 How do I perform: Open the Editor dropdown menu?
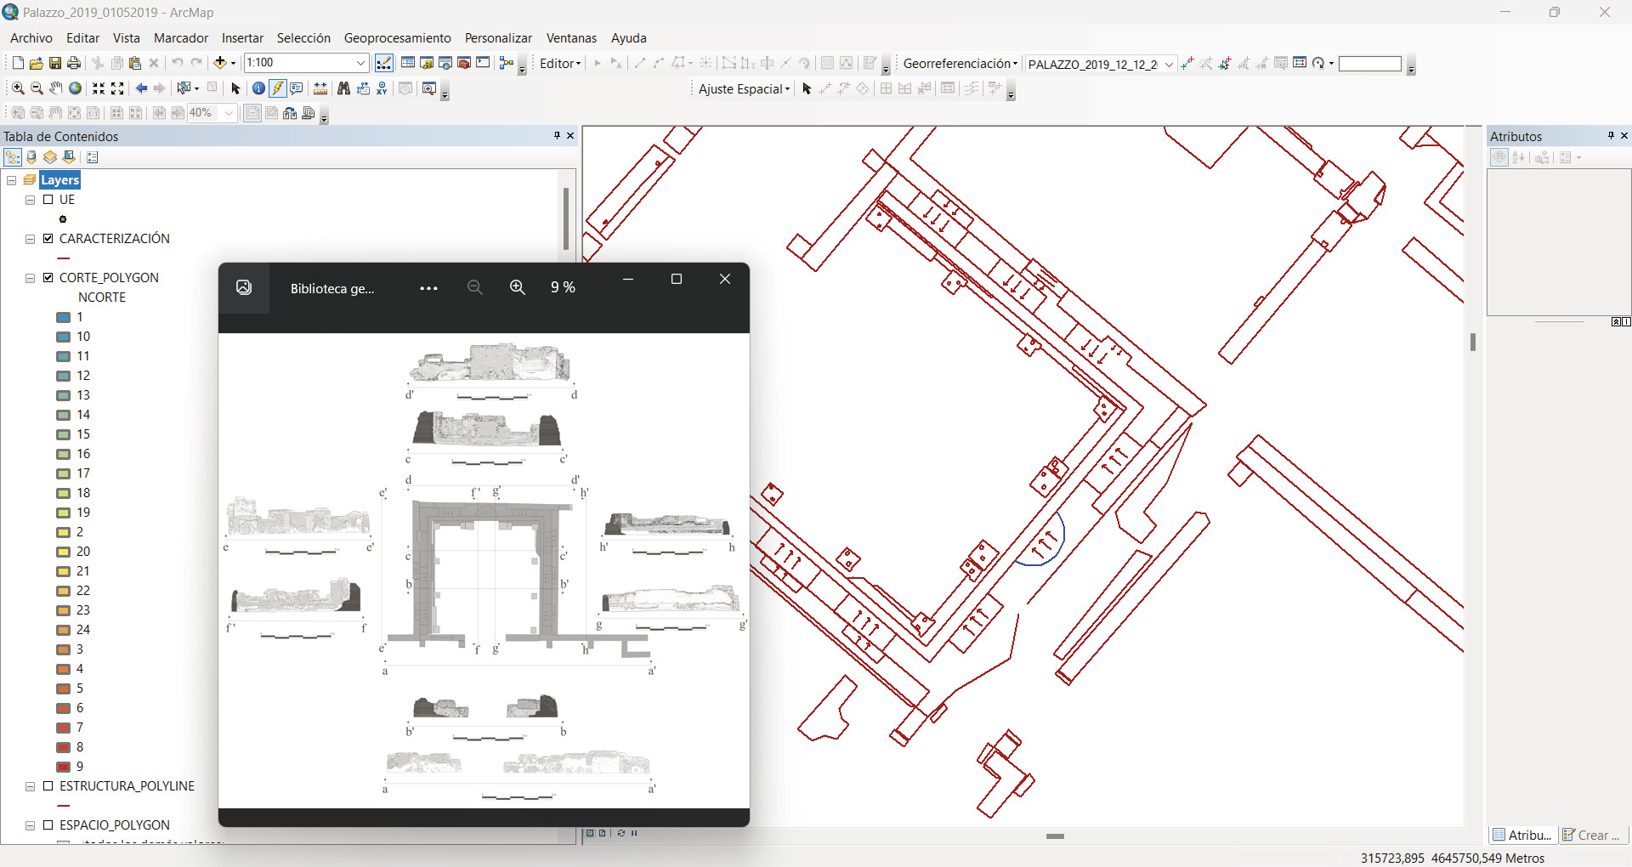tap(560, 64)
